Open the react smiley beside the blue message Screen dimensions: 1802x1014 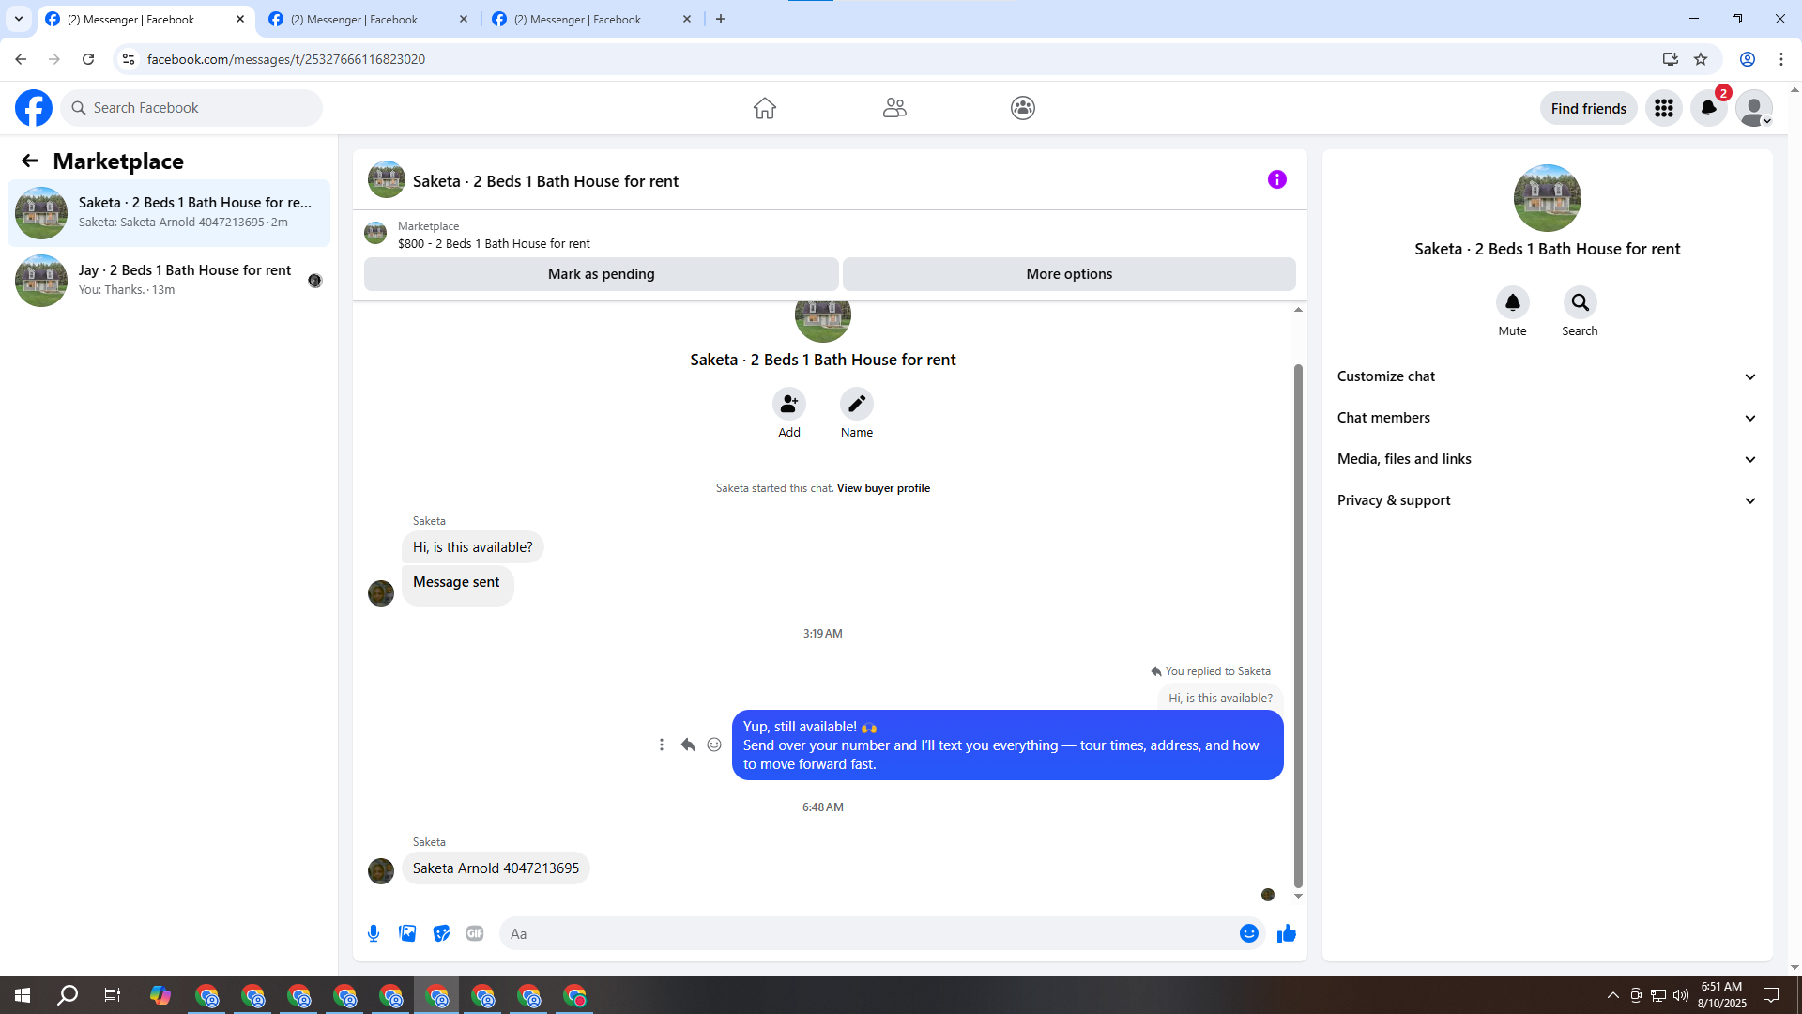point(714,745)
